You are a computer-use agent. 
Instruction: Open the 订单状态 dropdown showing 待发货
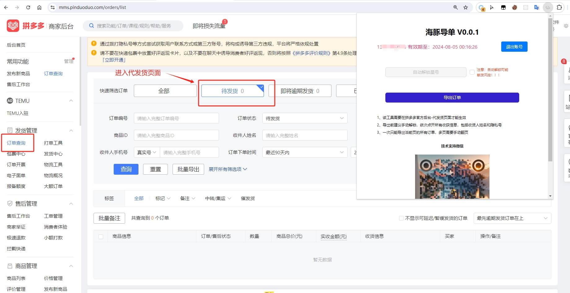click(x=305, y=118)
